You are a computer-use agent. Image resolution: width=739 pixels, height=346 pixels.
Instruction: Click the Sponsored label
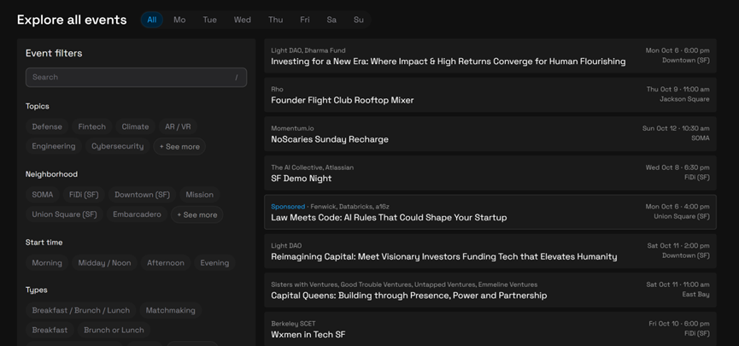tap(288, 207)
